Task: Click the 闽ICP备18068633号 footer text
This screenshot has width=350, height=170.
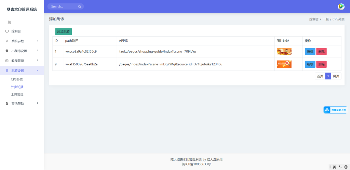Action: 197,164
